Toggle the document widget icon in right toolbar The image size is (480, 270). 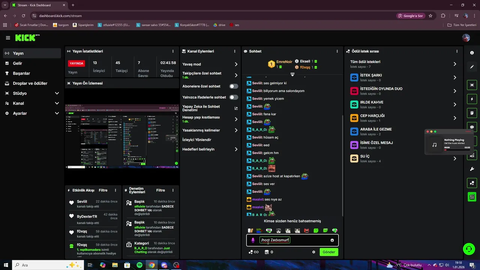point(472,113)
